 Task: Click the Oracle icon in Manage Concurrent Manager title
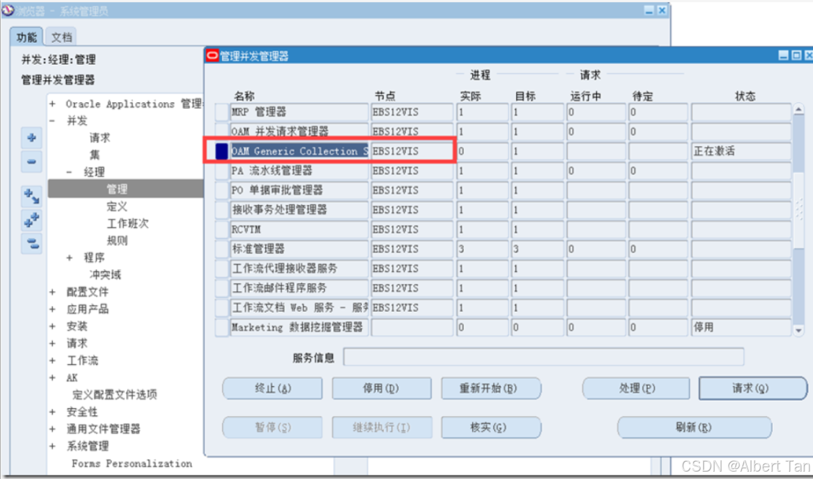tap(213, 56)
